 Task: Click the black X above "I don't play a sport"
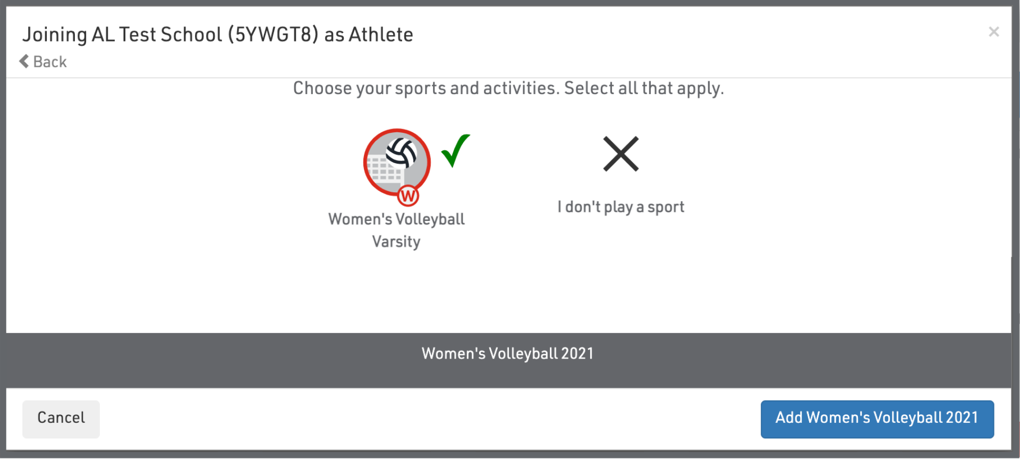point(620,154)
